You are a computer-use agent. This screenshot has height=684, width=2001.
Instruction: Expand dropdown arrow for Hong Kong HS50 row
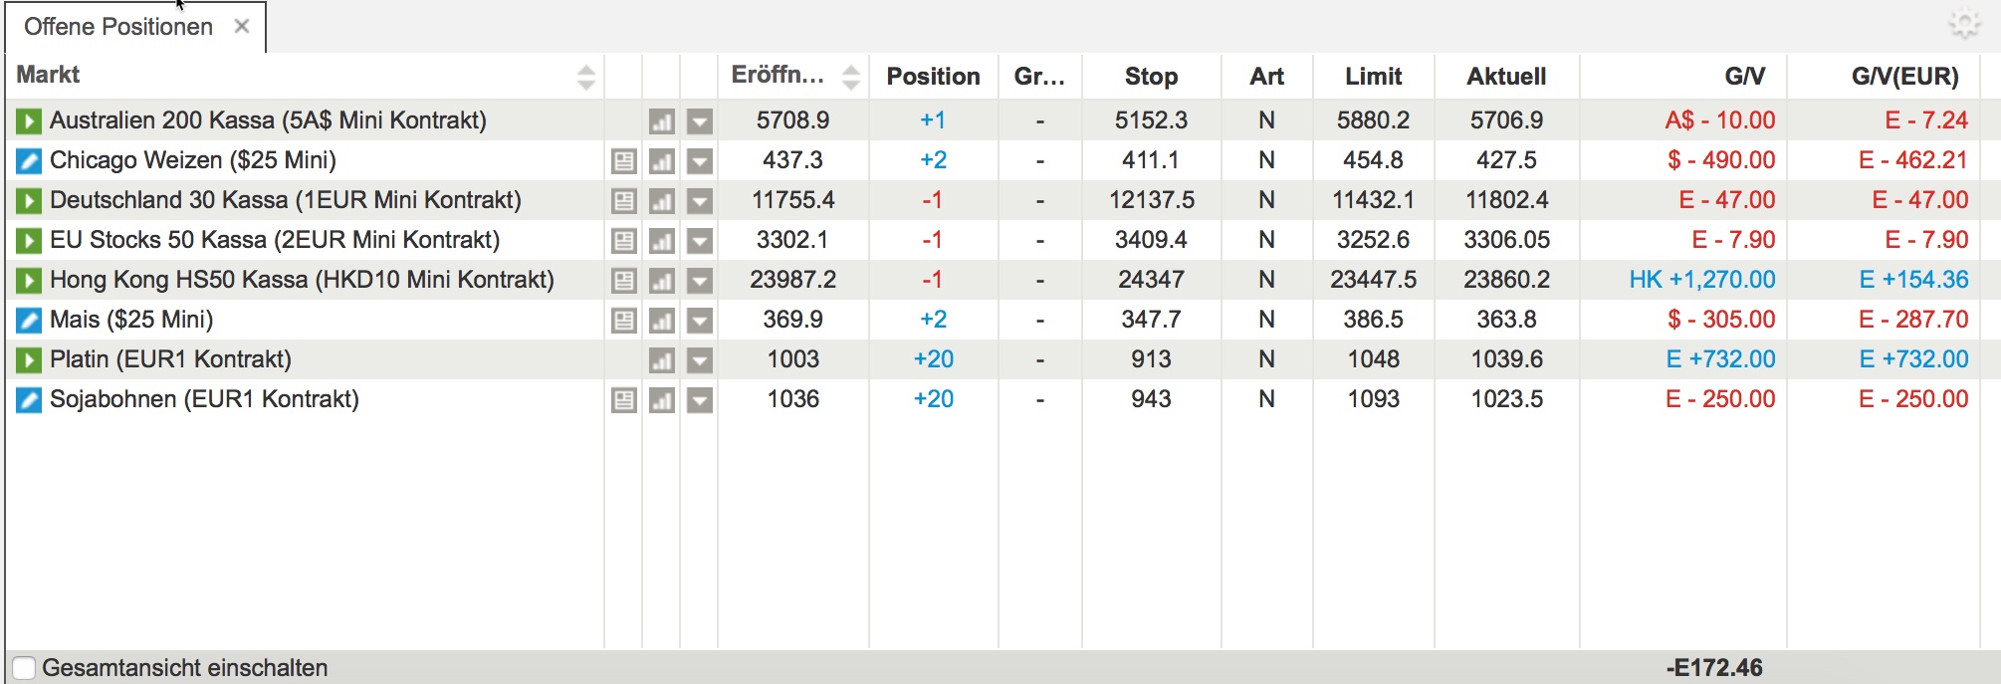coord(700,281)
